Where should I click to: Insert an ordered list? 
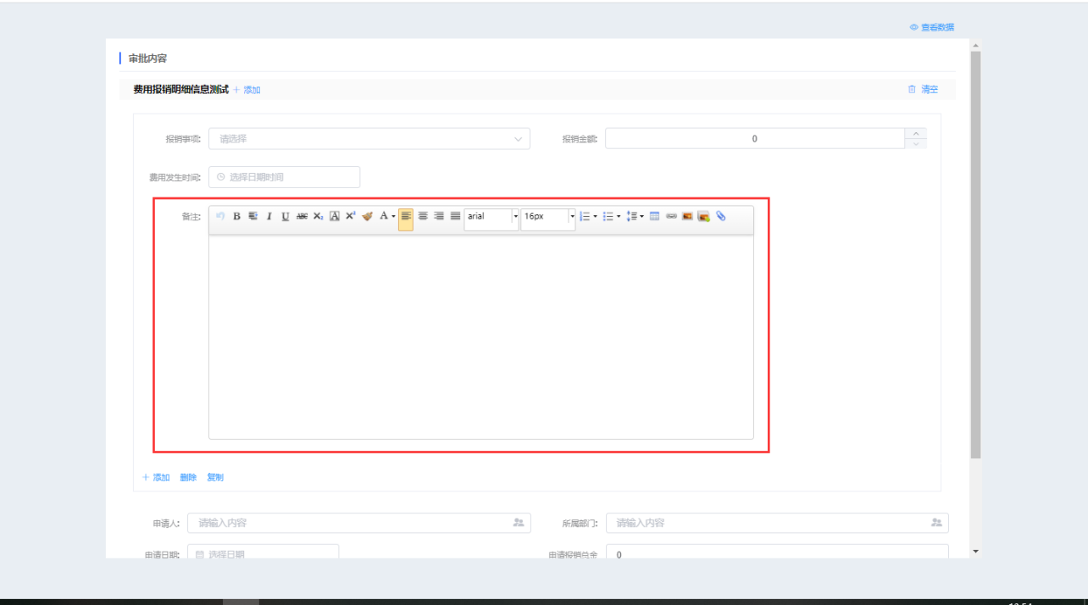coord(585,216)
